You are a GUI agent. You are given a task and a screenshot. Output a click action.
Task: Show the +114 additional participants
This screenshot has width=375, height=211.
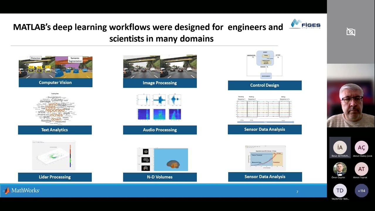pyautogui.click(x=362, y=191)
